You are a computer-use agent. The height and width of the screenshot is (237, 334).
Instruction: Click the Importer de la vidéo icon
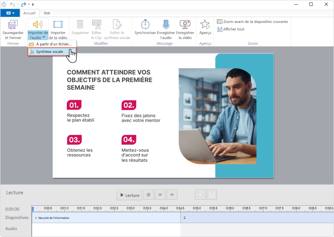pos(58,24)
